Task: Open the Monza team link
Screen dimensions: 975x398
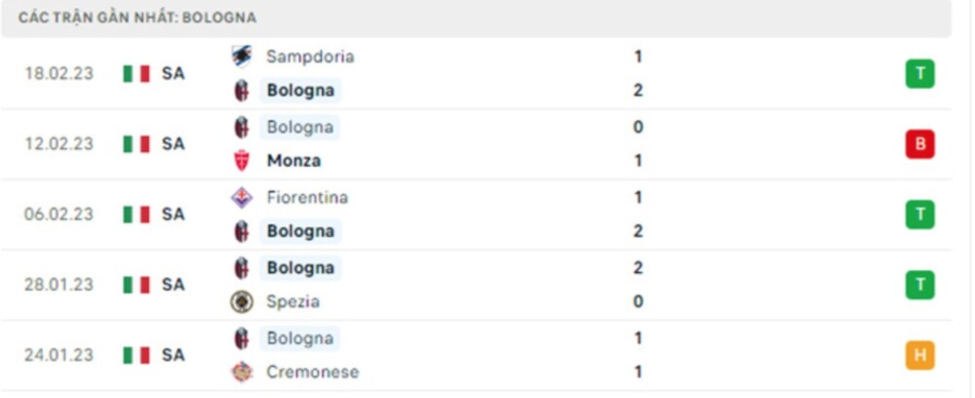Action: [293, 161]
